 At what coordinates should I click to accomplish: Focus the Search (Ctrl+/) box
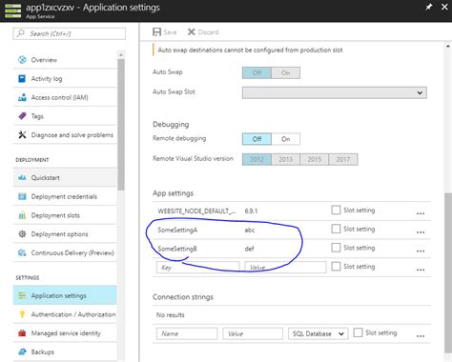point(70,33)
